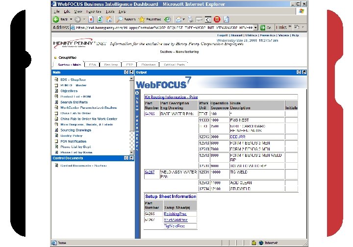The image size is (353, 247).
Task: Open the Utilities link in the dashboard header
Action: pos(251,35)
